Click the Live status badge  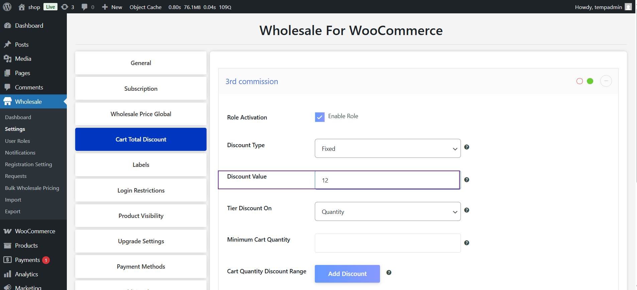tap(50, 7)
